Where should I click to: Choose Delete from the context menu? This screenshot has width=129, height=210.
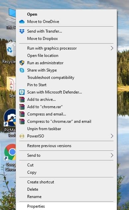(x=66, y=189)
